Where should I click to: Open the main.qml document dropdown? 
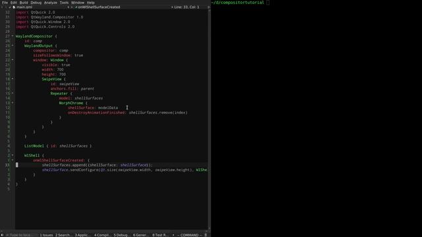click(x=40, y=7)
